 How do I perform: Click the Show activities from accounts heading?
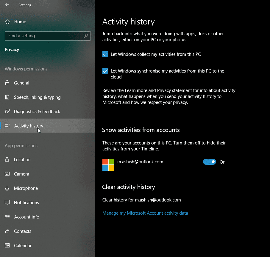(x=141, y=130)
